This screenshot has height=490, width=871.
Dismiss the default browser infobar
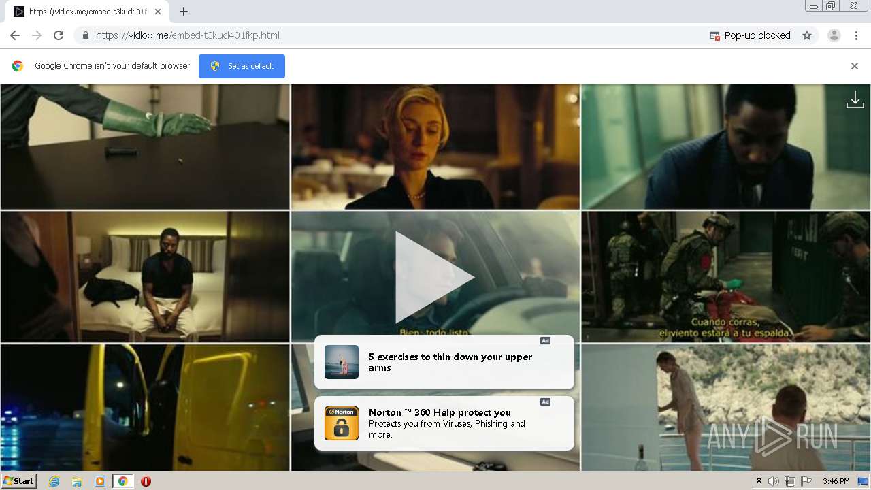pos(855,66)
